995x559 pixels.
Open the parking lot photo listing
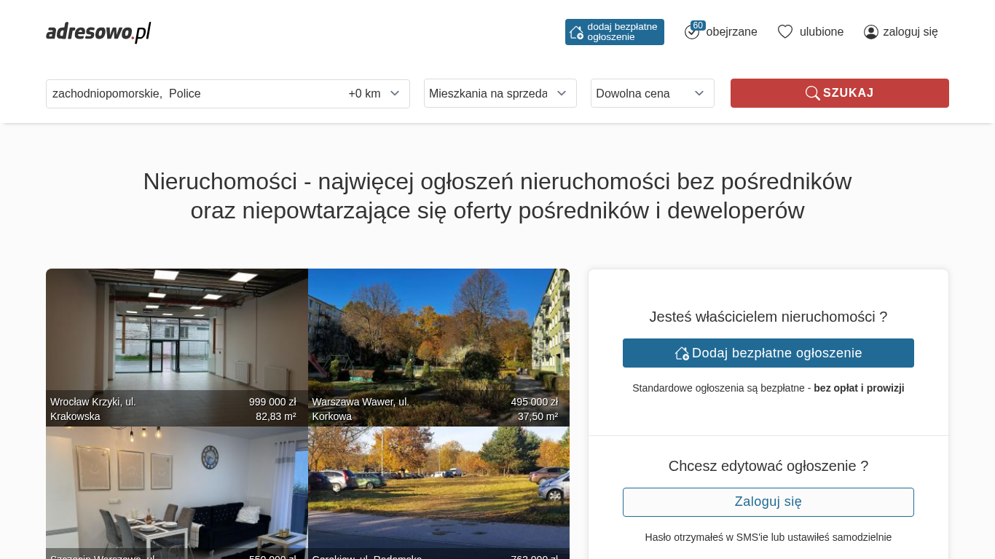coord(438,488)
